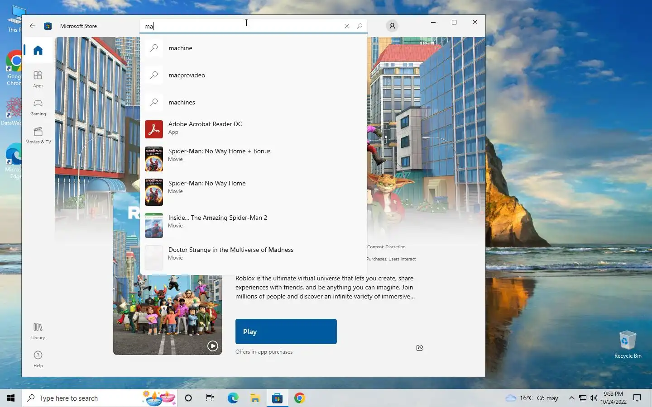
Task: Select the 'machine' search suggestion
Action: pyautogui.click(x=254, y=48)
